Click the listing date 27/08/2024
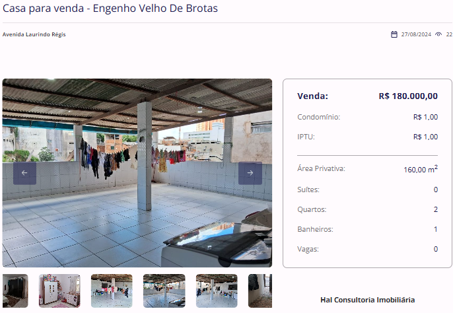Screen dimensions: 453x313 [416, 34]
